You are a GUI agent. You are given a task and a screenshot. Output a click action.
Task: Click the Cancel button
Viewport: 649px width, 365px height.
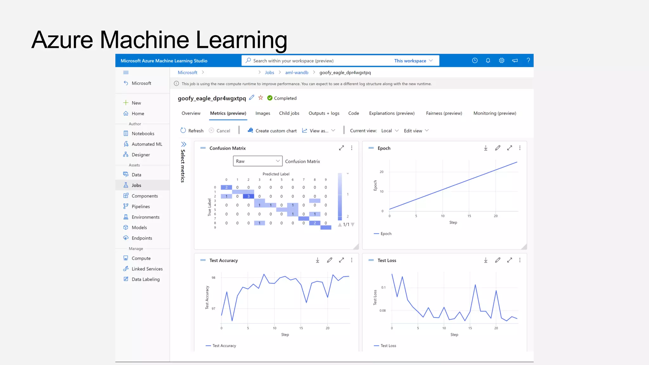pyautogui.click(x=219, y=131)
